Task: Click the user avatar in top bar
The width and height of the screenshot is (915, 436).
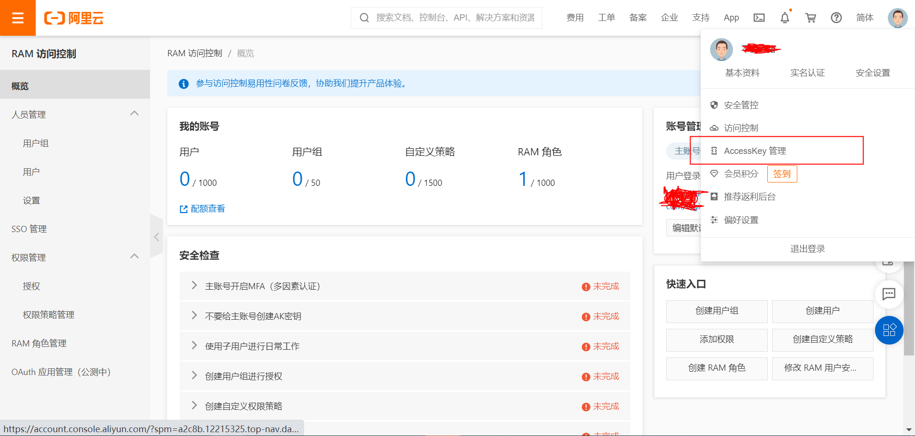Action: [898, 18]
